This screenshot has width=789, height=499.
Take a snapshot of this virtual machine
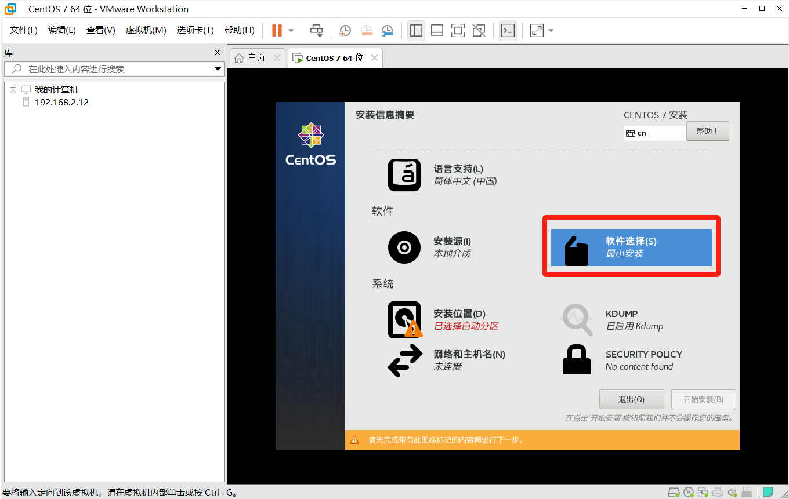pos(345,30)
